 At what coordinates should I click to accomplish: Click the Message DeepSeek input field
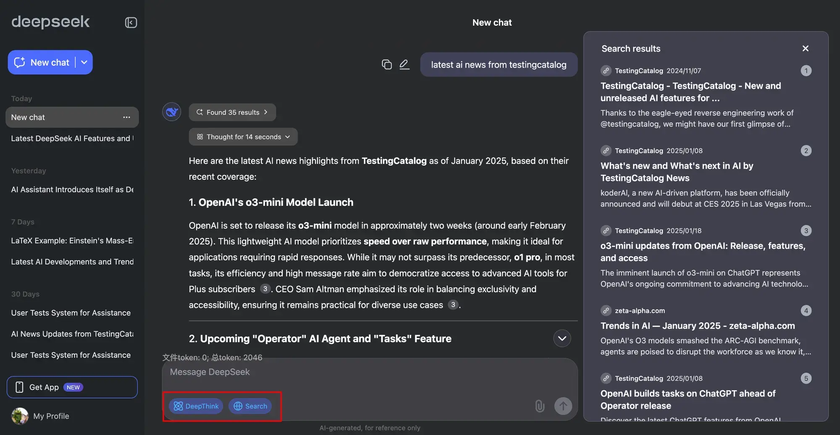click(x=294, y=372)
